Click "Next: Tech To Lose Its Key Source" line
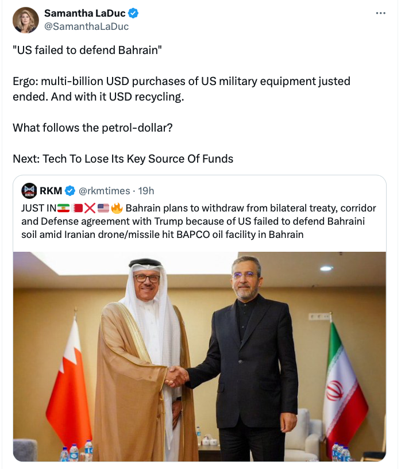 [x=123, y=159]
